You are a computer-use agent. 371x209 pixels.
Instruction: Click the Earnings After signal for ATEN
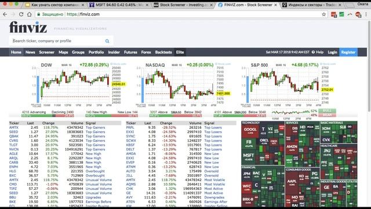[x=216, y=201]
